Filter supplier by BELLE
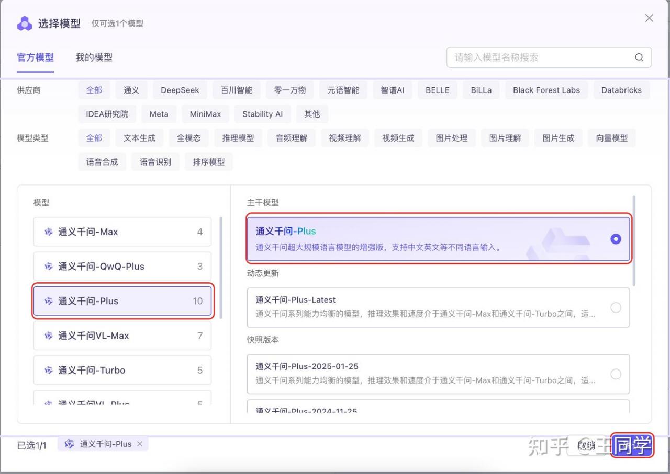 click(x=438, y=90)
